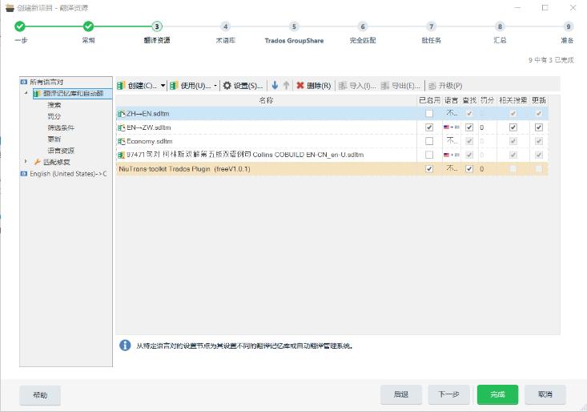Click the green 完成 finish button
This screenshot has width=587, height=412.
coord(497,394)
